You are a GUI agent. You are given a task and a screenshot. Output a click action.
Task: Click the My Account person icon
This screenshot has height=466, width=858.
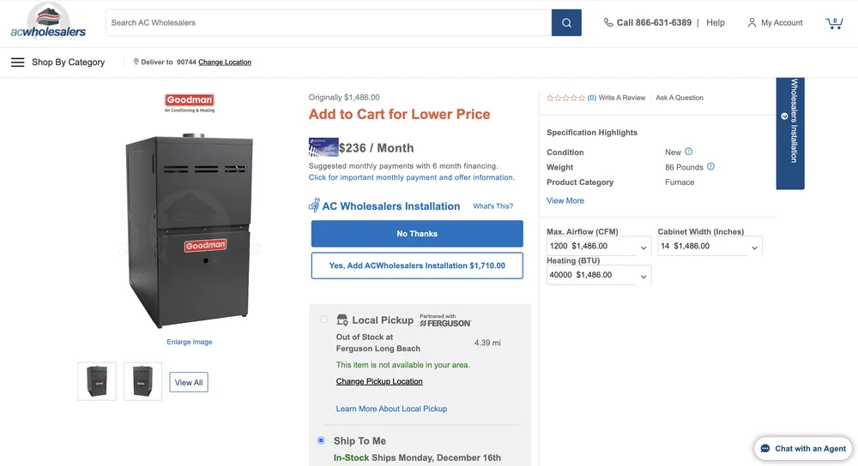752,23
